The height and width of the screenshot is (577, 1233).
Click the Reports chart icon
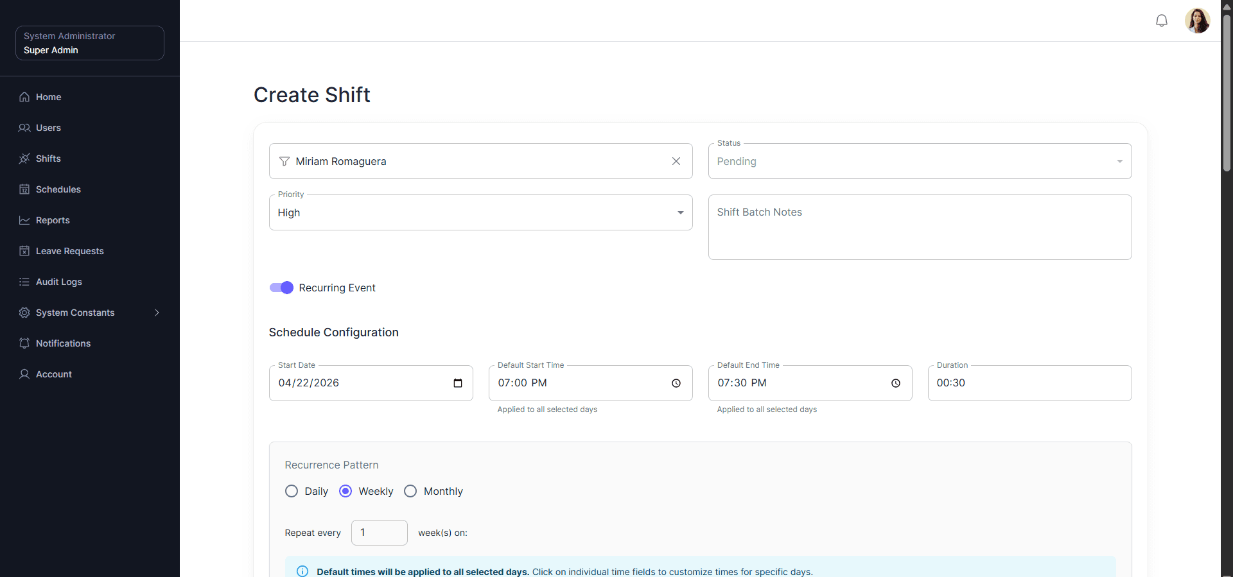(24, 220)
